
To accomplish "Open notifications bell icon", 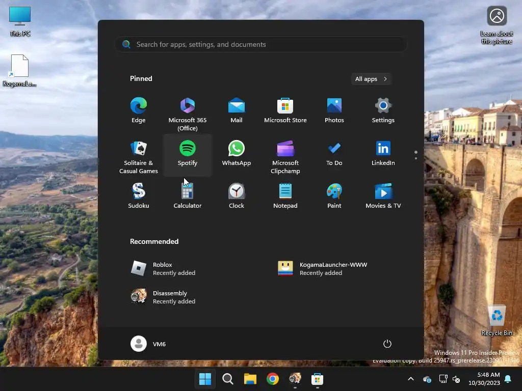I will coord(508,379).
